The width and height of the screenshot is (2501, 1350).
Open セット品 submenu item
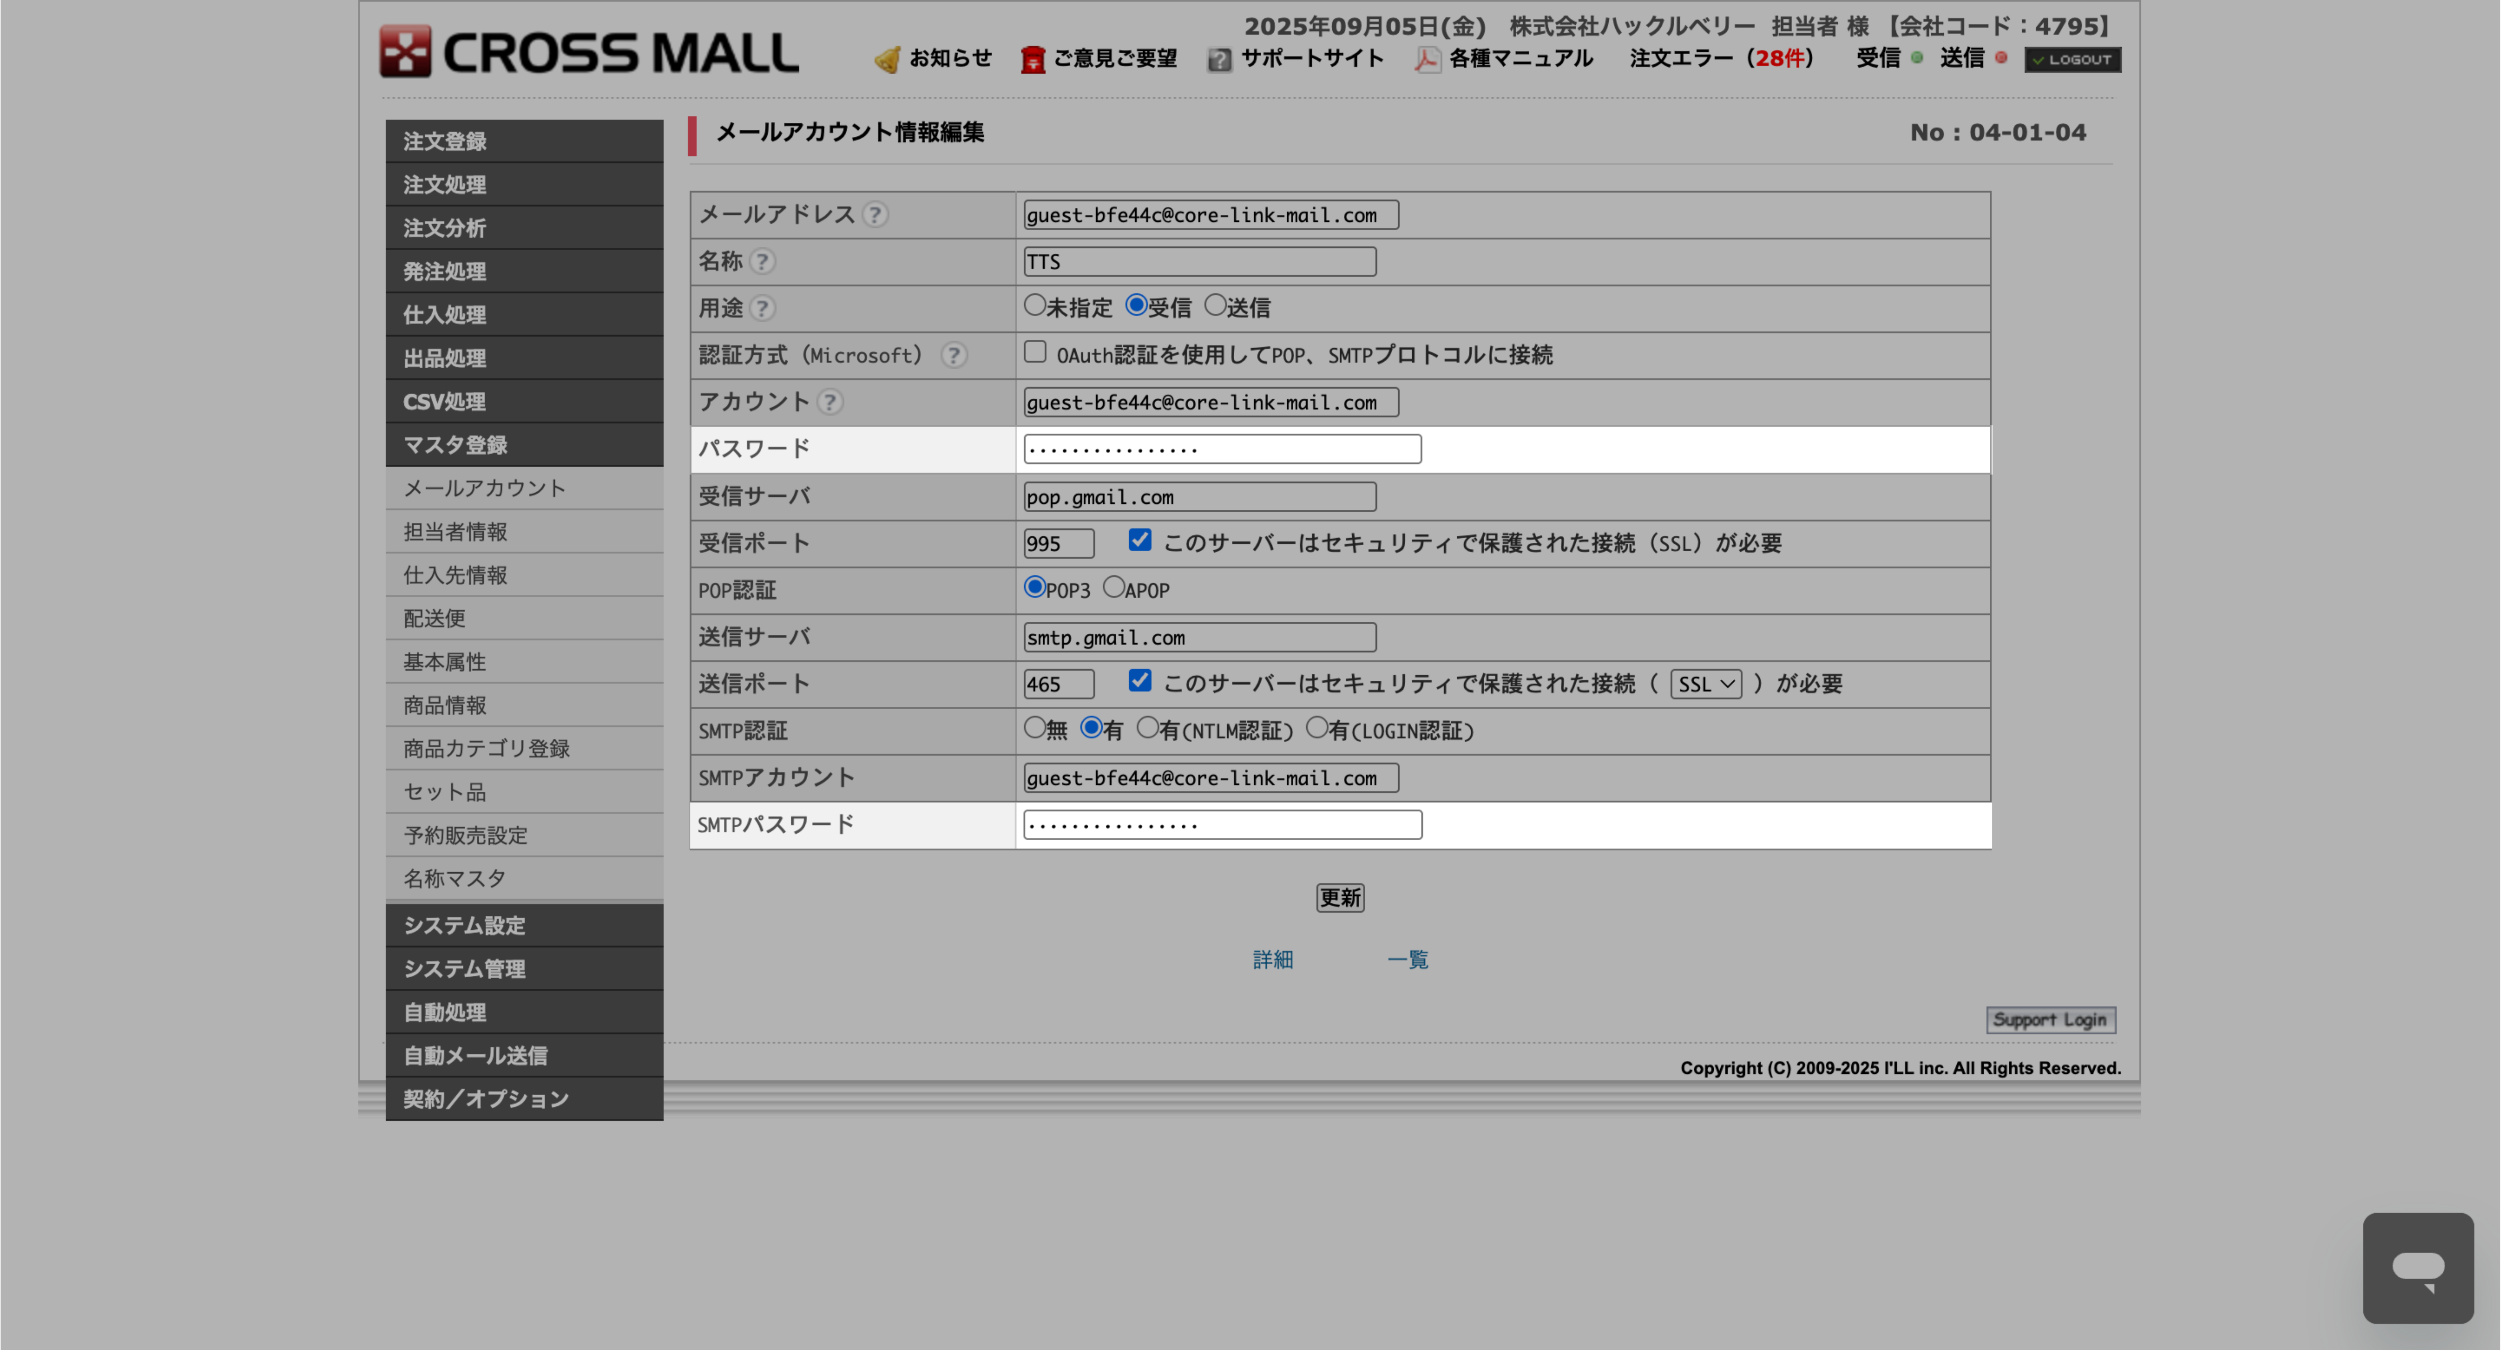pos(524,792)
